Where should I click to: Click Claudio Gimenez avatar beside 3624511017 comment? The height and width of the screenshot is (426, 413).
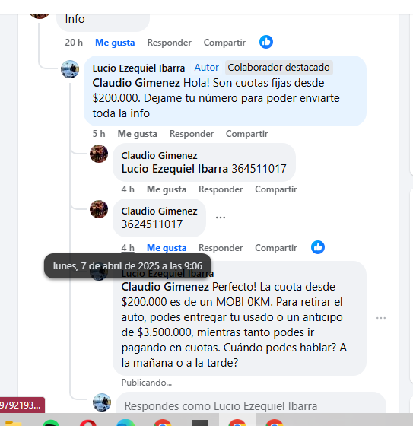tap(99, 209)
